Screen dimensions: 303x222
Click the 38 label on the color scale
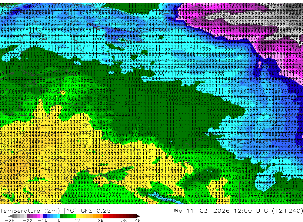[124, 220]
